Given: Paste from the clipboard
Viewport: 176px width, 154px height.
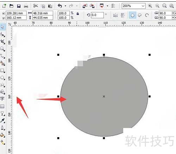Looking at the screenshot, I should coord(50,6).
